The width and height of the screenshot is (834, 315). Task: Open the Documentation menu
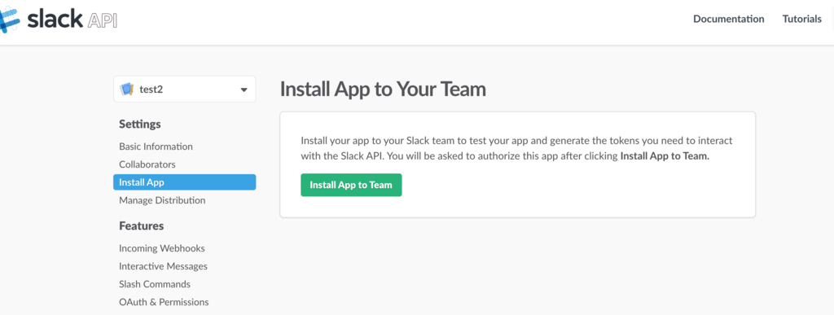click(x=729, y=19)
